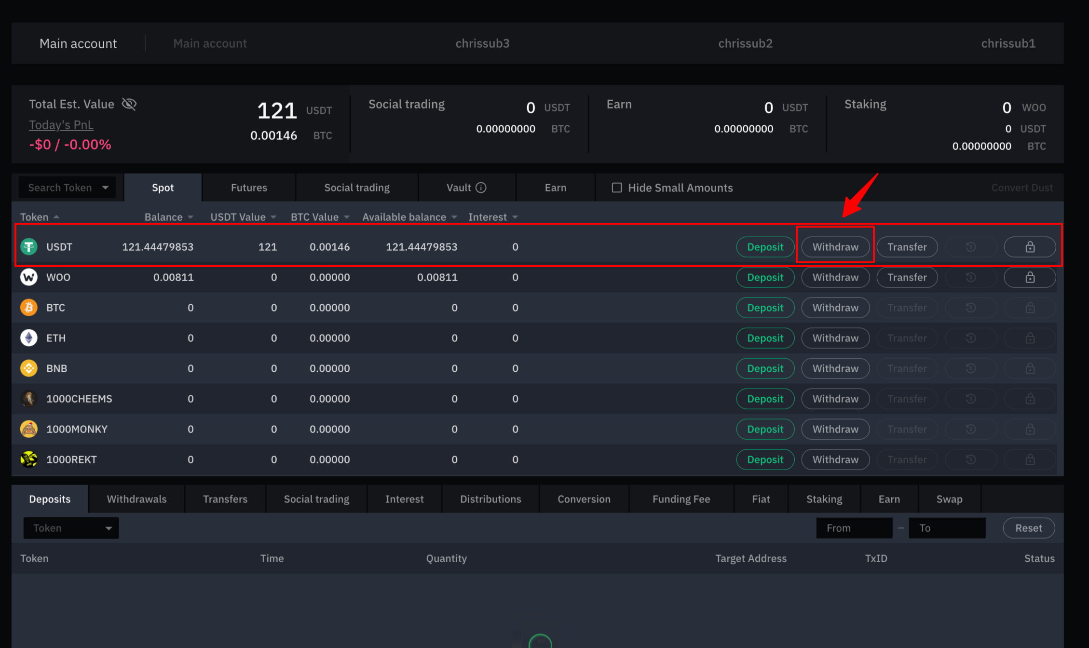Screen dimensions: 1089x648
Task: Click the From date field
Action: click(x=854, y=528)
